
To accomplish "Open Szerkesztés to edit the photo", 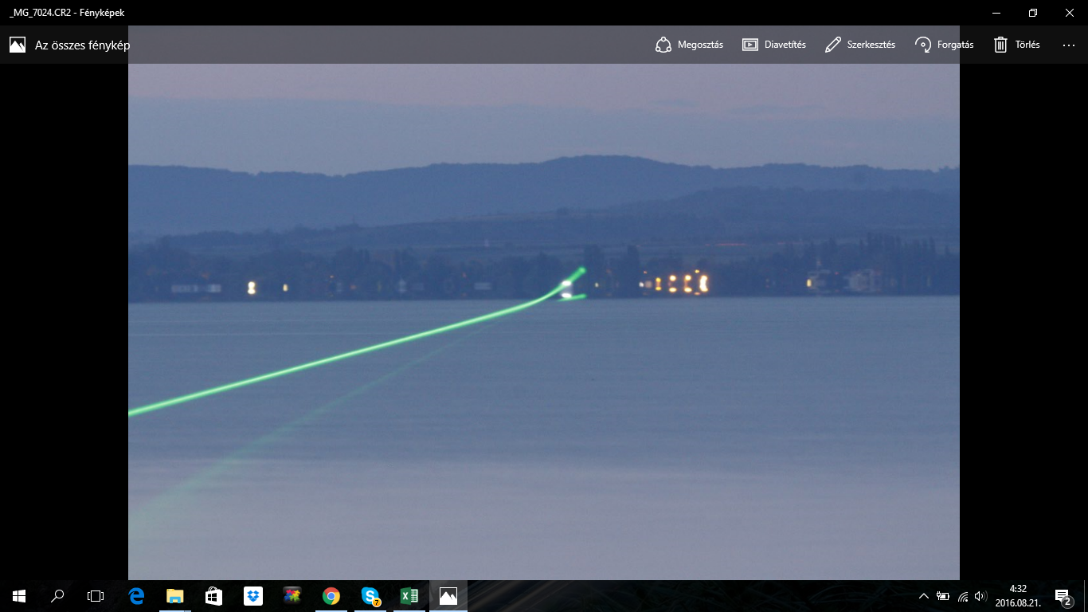I will [859, 45].
